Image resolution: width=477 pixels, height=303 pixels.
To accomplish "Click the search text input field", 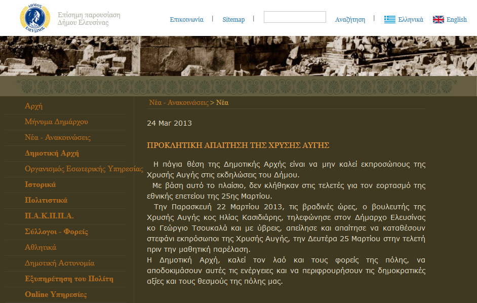I will click(x=295, y=17).
